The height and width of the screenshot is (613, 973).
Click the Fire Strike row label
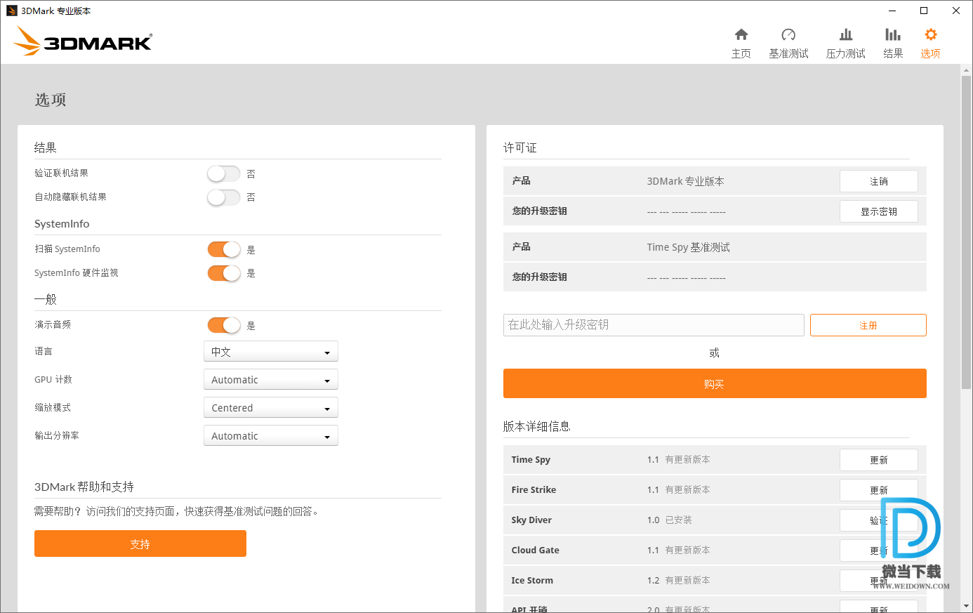[x=534, y=490]
